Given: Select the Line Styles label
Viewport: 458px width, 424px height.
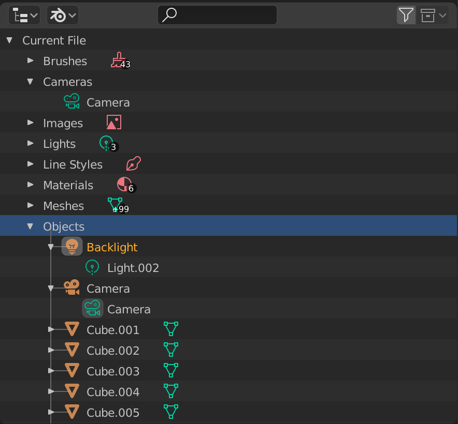Looking at the screenshot, I should pos(73,165).
